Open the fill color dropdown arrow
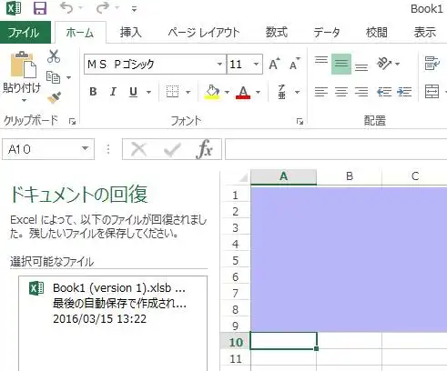 click(227, 92)
